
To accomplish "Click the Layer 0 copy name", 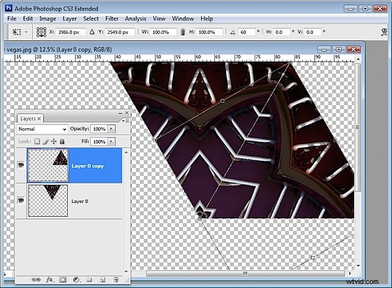I will (x=88, y=166).
